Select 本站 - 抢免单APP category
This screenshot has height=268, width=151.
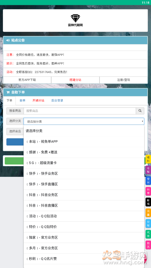click(84, 141)
